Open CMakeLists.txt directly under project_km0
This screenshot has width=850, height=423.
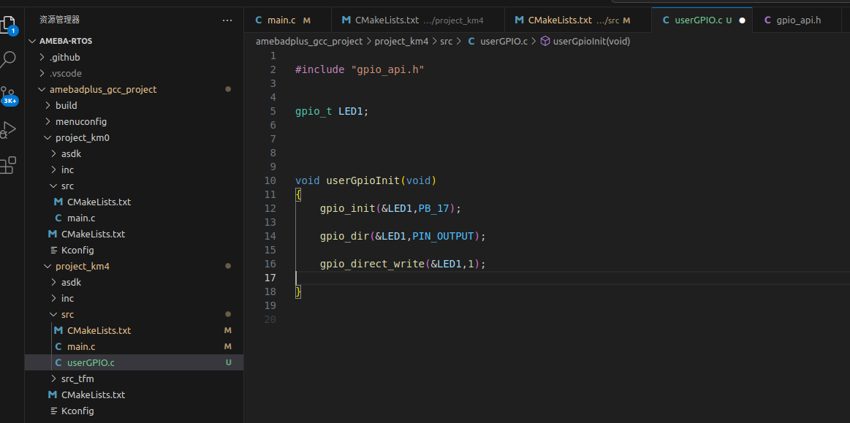pos(134,234)
